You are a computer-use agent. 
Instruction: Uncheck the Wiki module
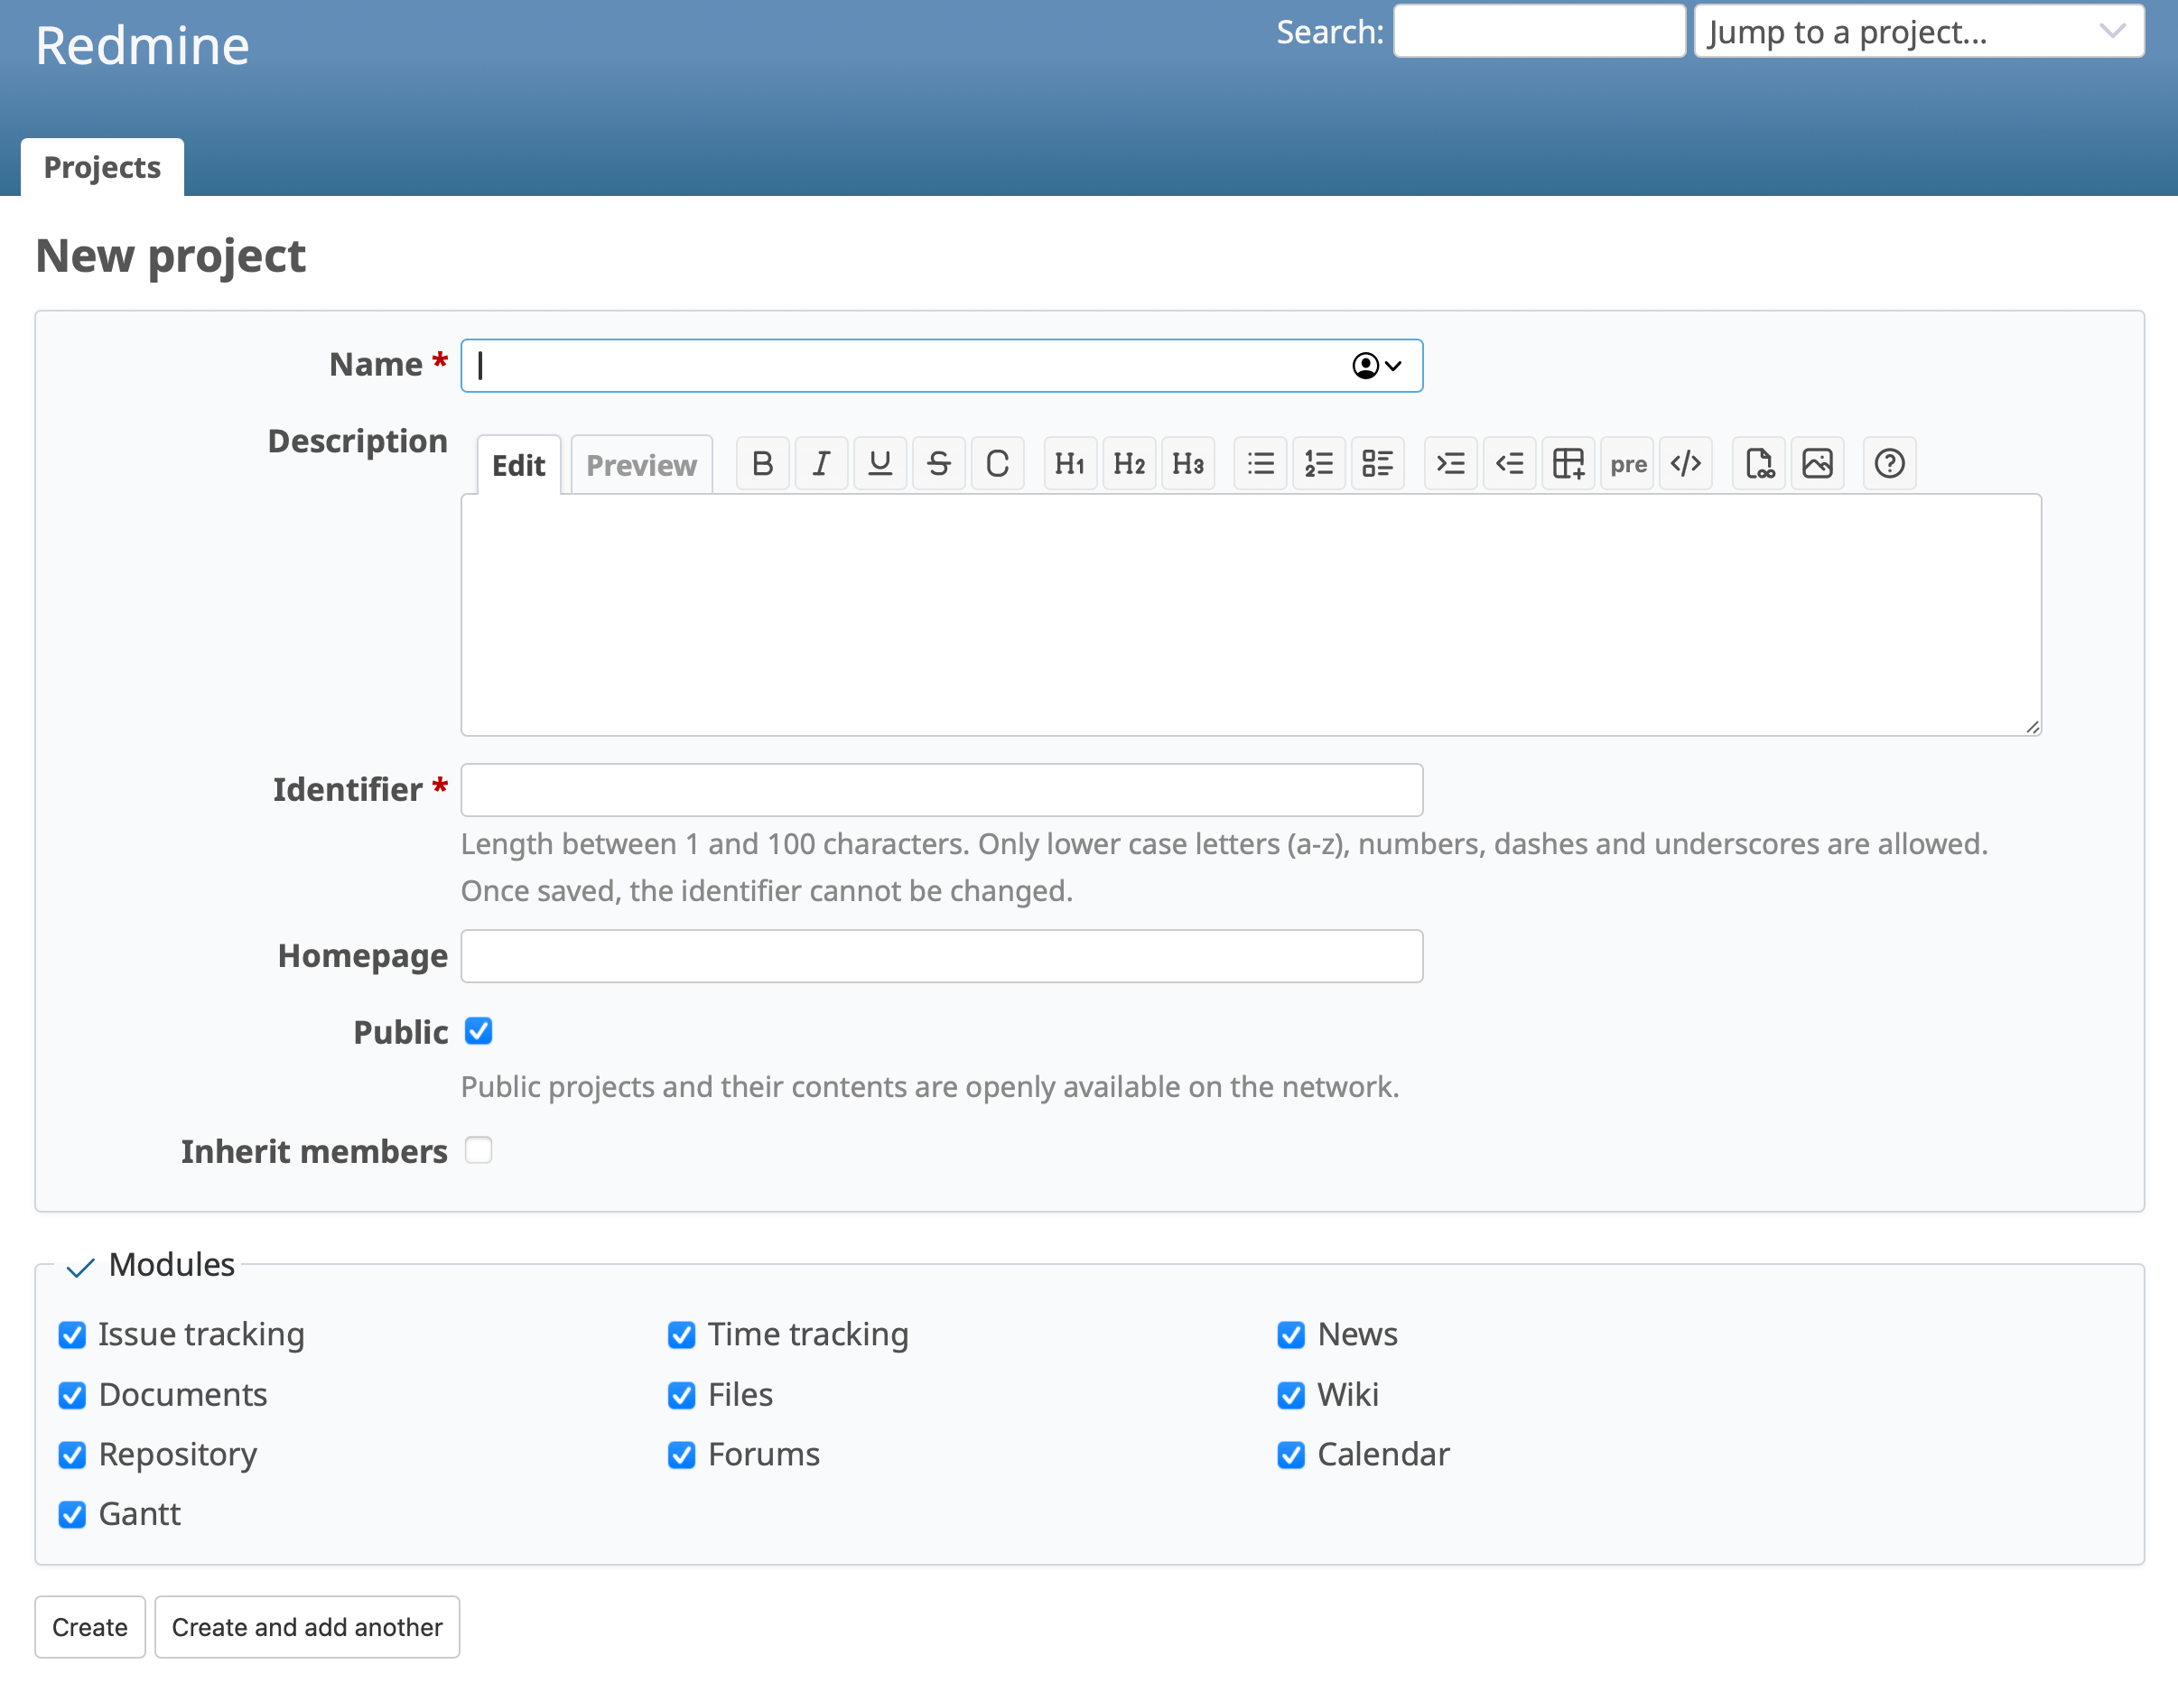click(1291, 1395)
